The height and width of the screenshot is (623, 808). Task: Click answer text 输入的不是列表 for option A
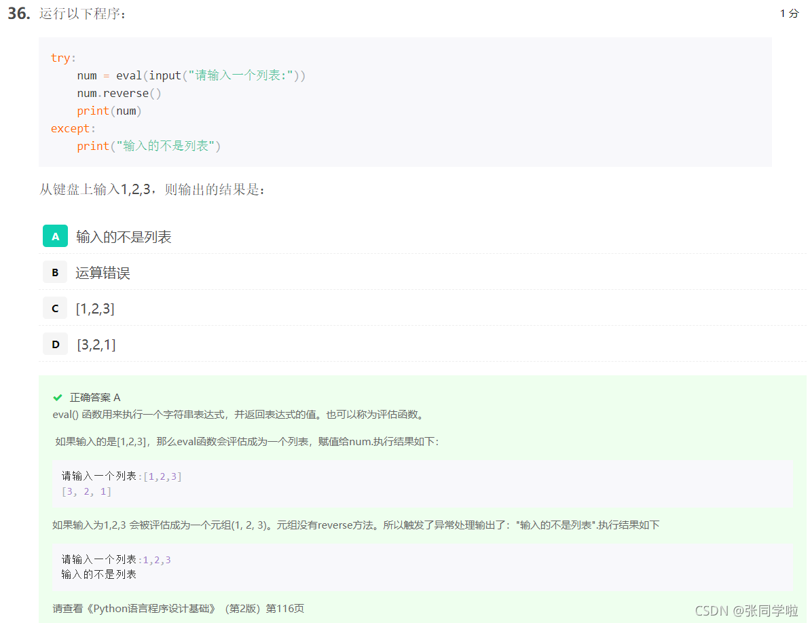124,237
